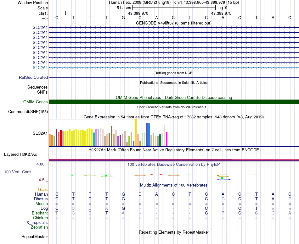Click the 'RefSeq genes from NCBI' title

click(x=174, y=73)
